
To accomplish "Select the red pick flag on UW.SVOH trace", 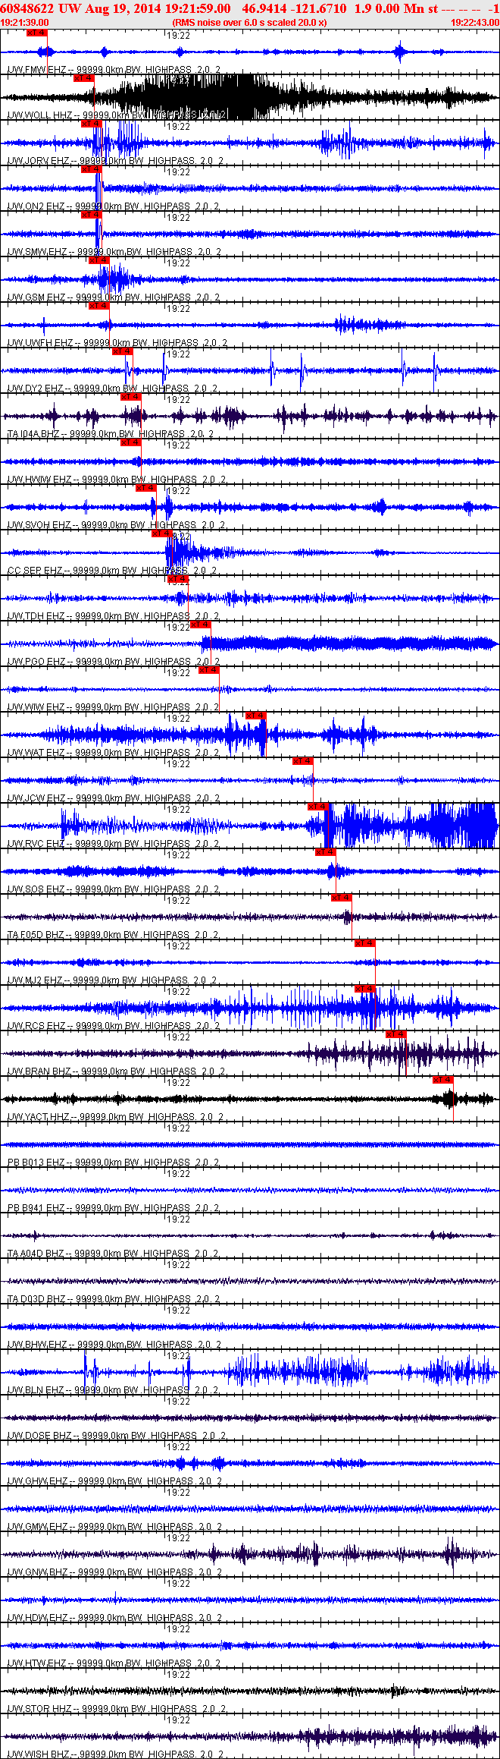I will pos(146,488).
